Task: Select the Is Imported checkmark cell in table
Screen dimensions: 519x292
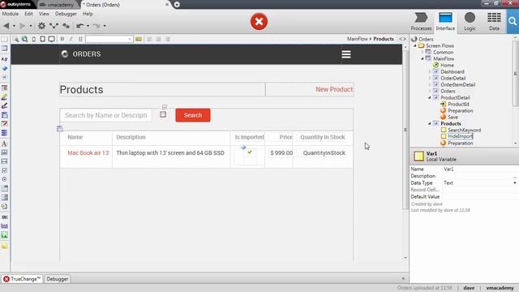Action: [x=250, y=152]
